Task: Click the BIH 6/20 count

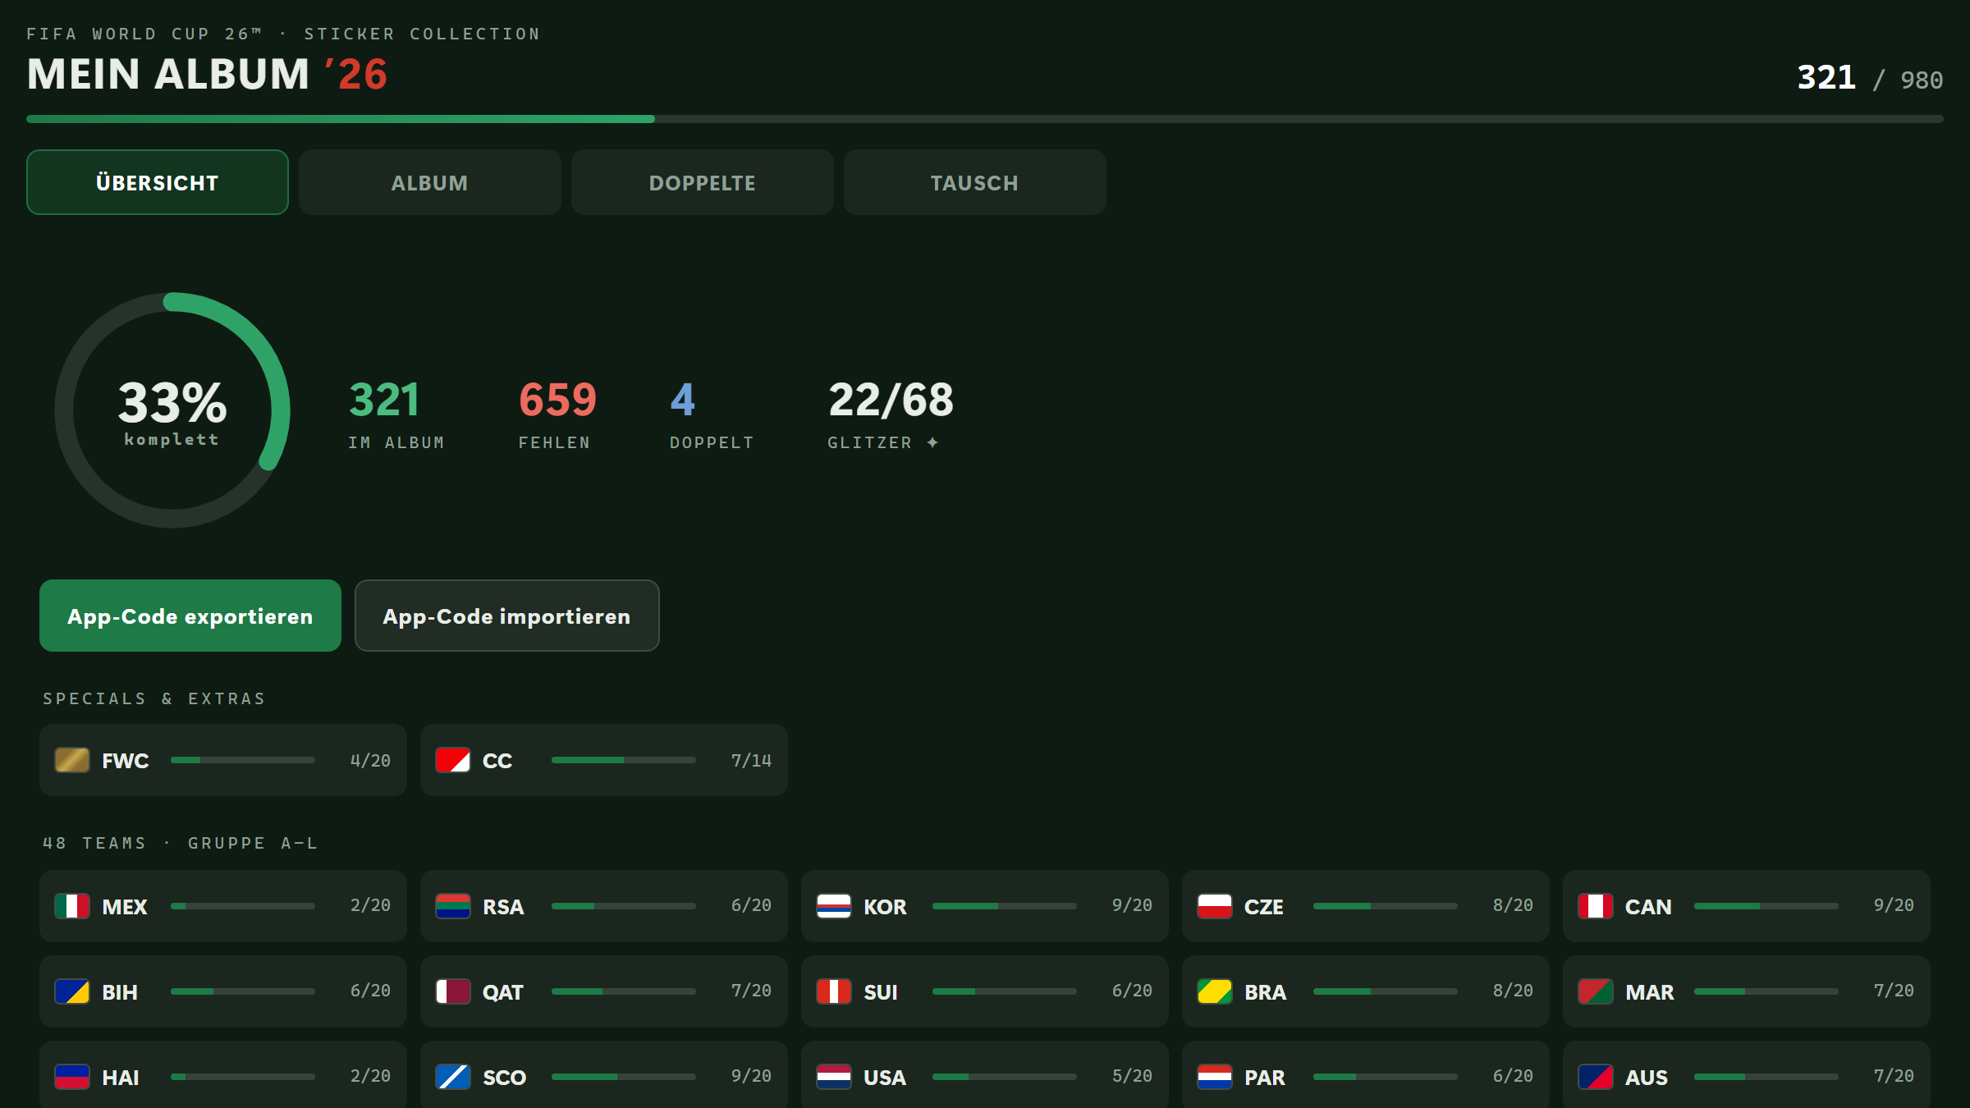Action: 370,991
